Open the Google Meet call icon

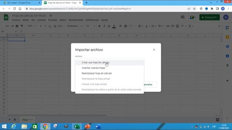click(x=193, y=17)
